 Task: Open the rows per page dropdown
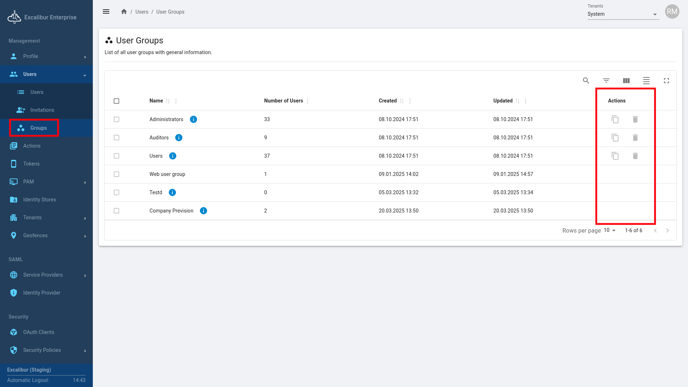pyautogui.click(x=610, y=230)
